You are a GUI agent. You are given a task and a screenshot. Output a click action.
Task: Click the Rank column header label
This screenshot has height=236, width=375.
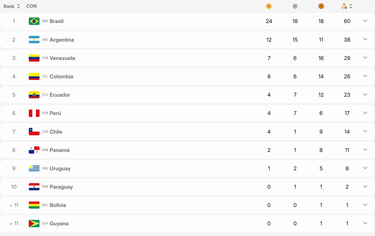pos(9,6)
